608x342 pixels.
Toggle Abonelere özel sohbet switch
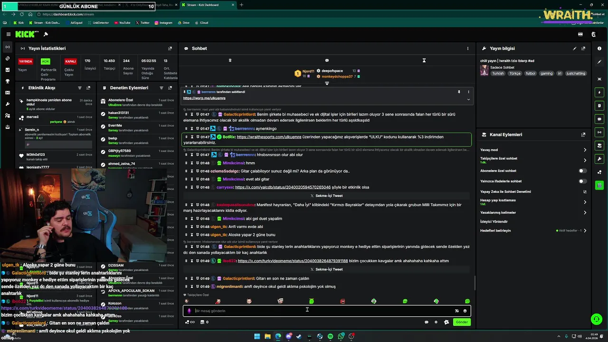[x=582, y=171]
